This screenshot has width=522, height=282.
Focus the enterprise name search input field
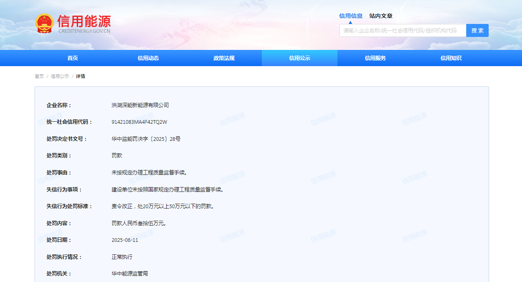tap(402, 30)
